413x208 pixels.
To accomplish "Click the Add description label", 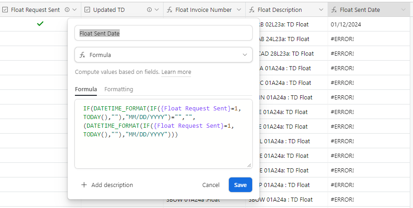I will pos(112,185).
